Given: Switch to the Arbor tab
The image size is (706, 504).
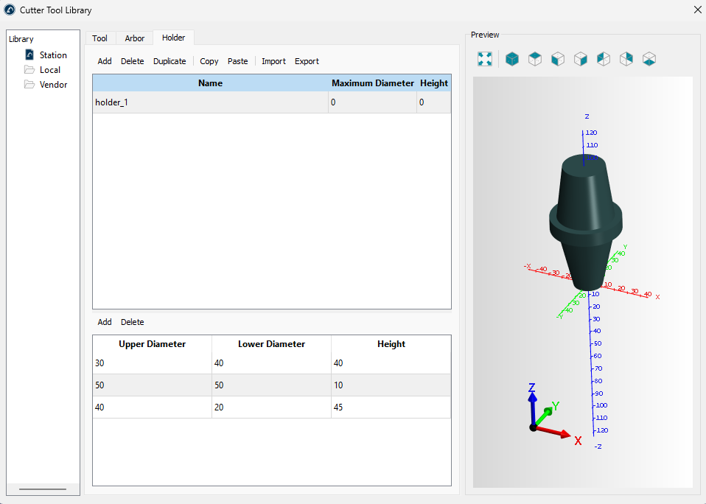Looking at the screenshot, I should pyautogui.click(x=134, y=38).
